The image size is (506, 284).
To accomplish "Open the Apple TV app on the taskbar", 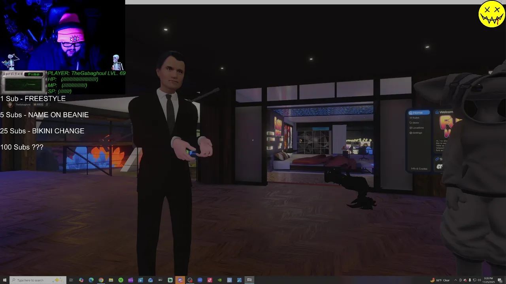I will [x=160, y=280].
